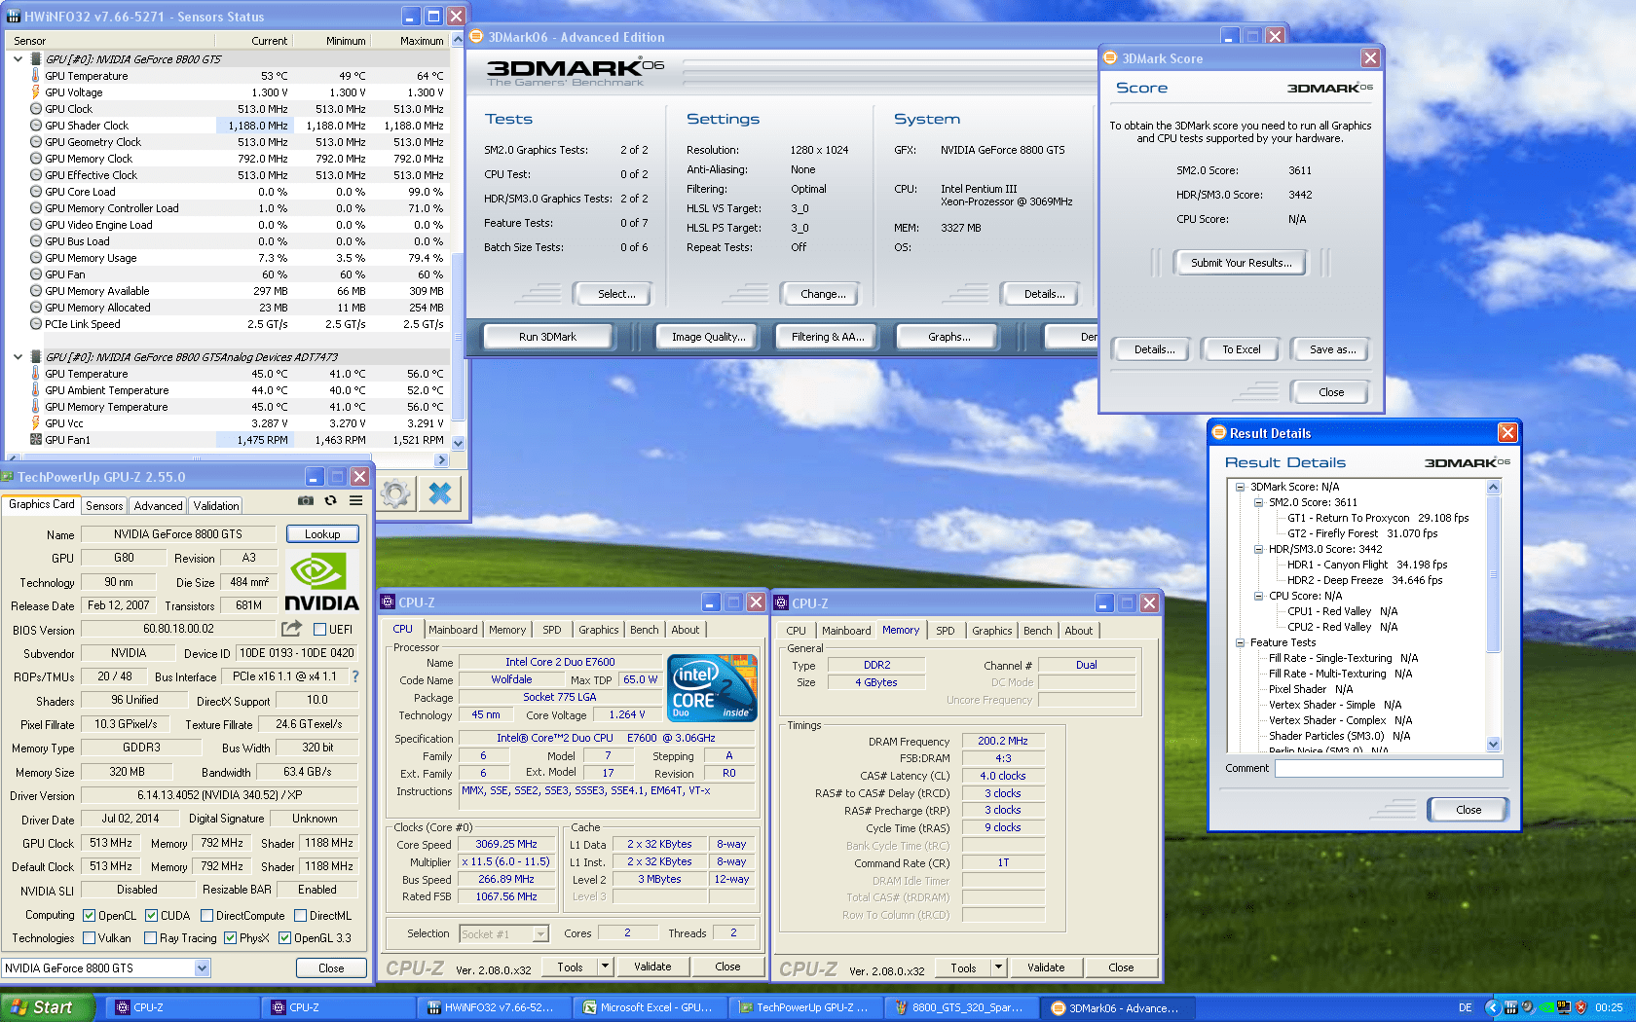This screenshot has height=1022, width=1636.
Task: Click the NVIDIA logo in GPU-Z
Action: click(x=321, y=582)
